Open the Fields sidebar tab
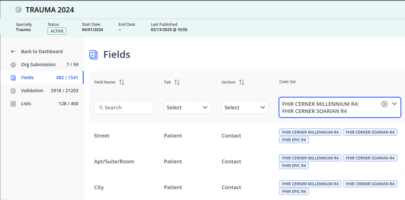Image resolution: width=405 pixels, height=200 pixels. pyautogui.click(x=42, y=77)
